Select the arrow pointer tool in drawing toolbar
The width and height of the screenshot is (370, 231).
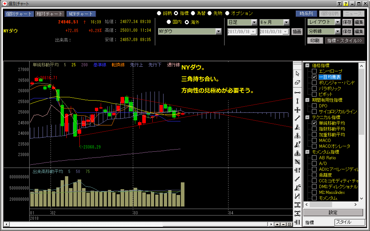[x=297, y=74]
